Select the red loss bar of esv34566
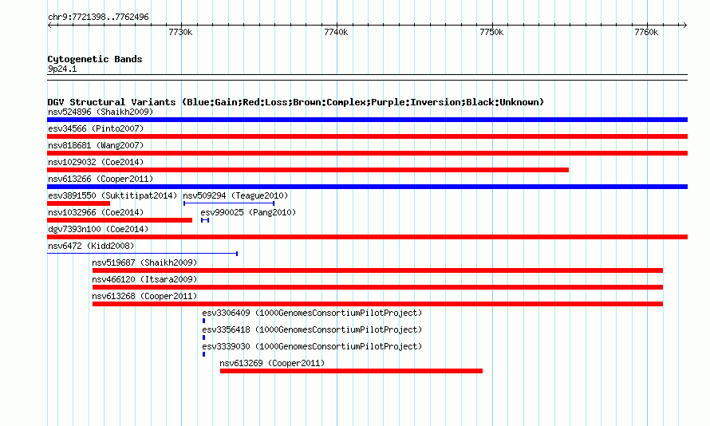Image resolution: width=710 pixels, height=426 pixels. [367, 136]
